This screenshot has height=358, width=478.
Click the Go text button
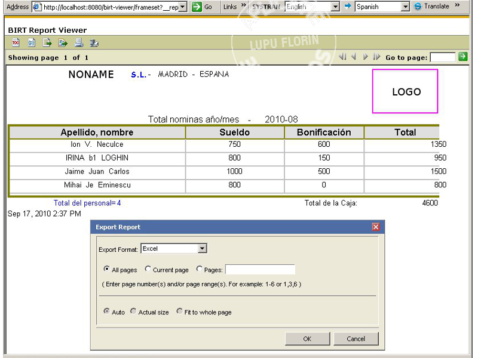(208, 7)
